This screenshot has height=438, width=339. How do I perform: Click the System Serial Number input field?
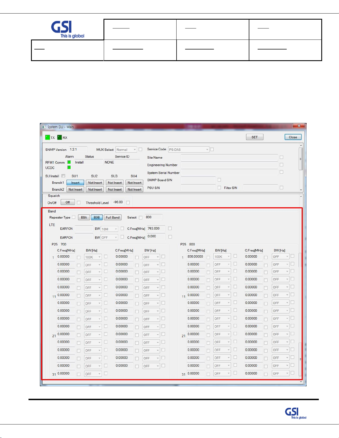(x=229, y=172)
